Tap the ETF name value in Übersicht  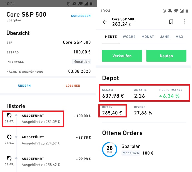point(77,42)
